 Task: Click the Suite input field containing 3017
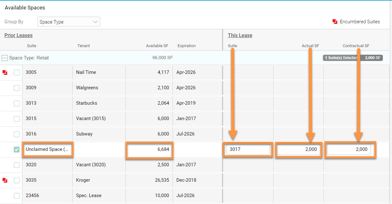click(x=248, y=150)
